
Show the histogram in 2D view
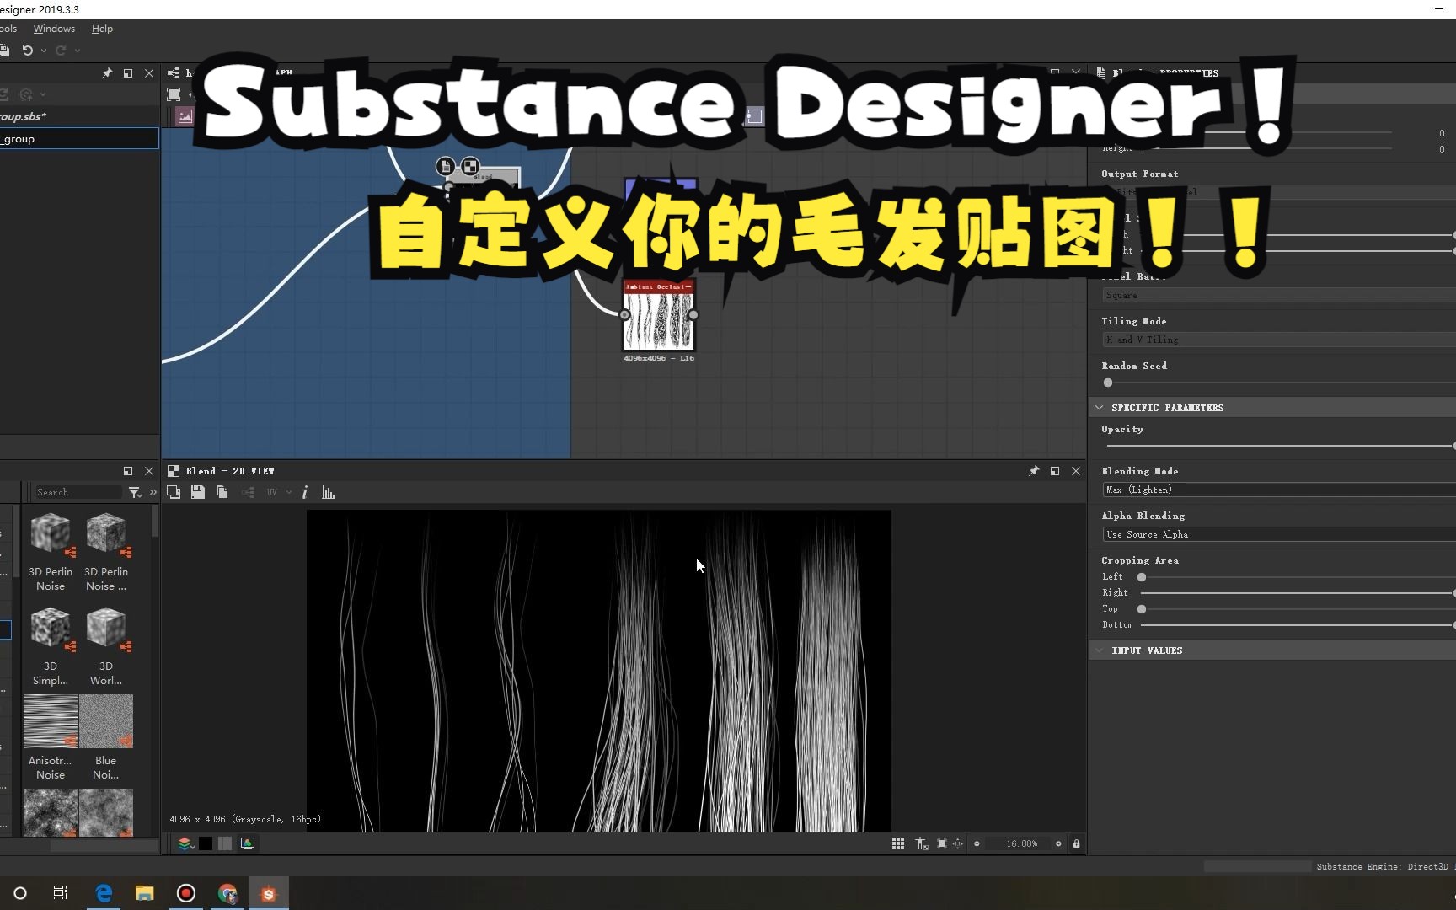(x=329, y=492)
